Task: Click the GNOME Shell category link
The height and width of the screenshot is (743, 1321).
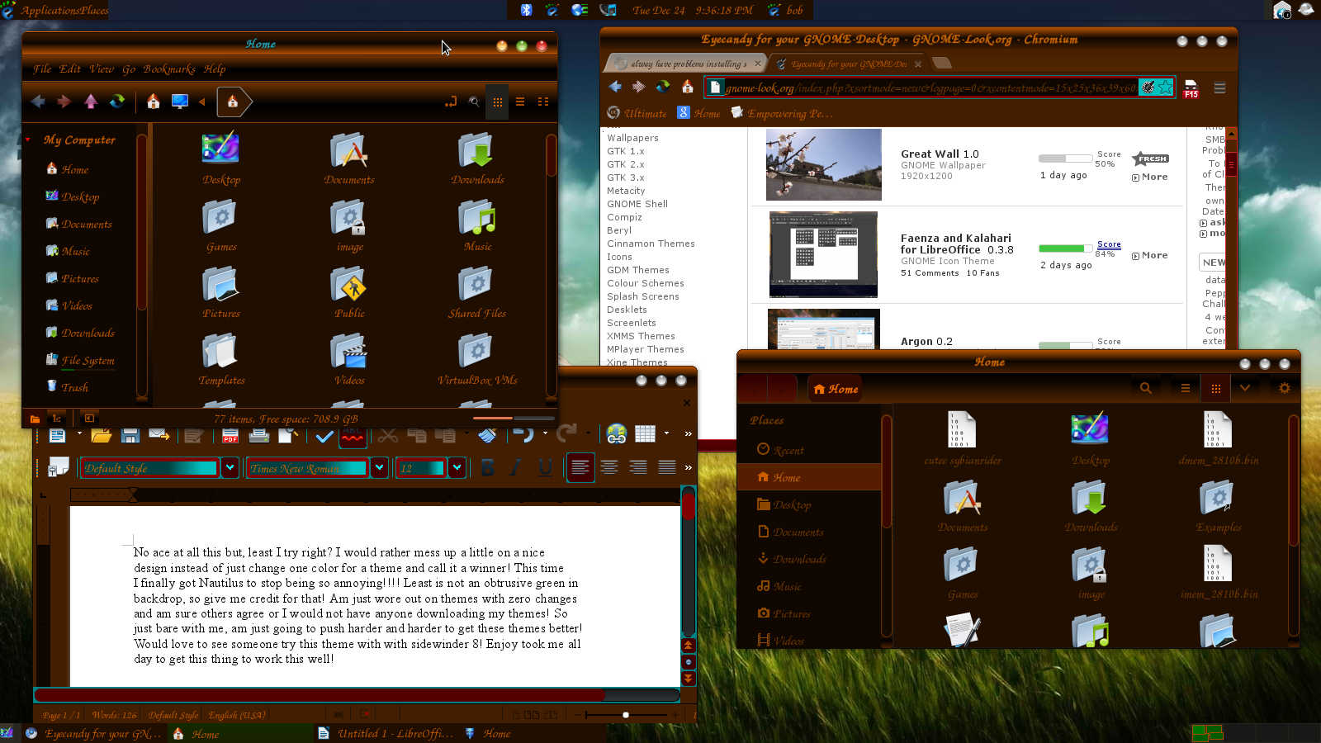Action: [637, 204]
